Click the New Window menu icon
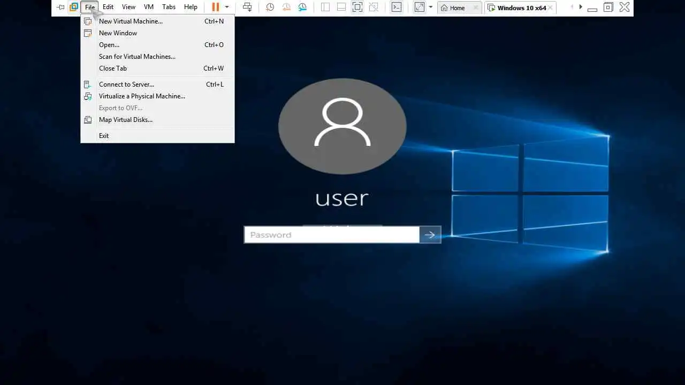This screenshot has width=685, height=385. 88,33
